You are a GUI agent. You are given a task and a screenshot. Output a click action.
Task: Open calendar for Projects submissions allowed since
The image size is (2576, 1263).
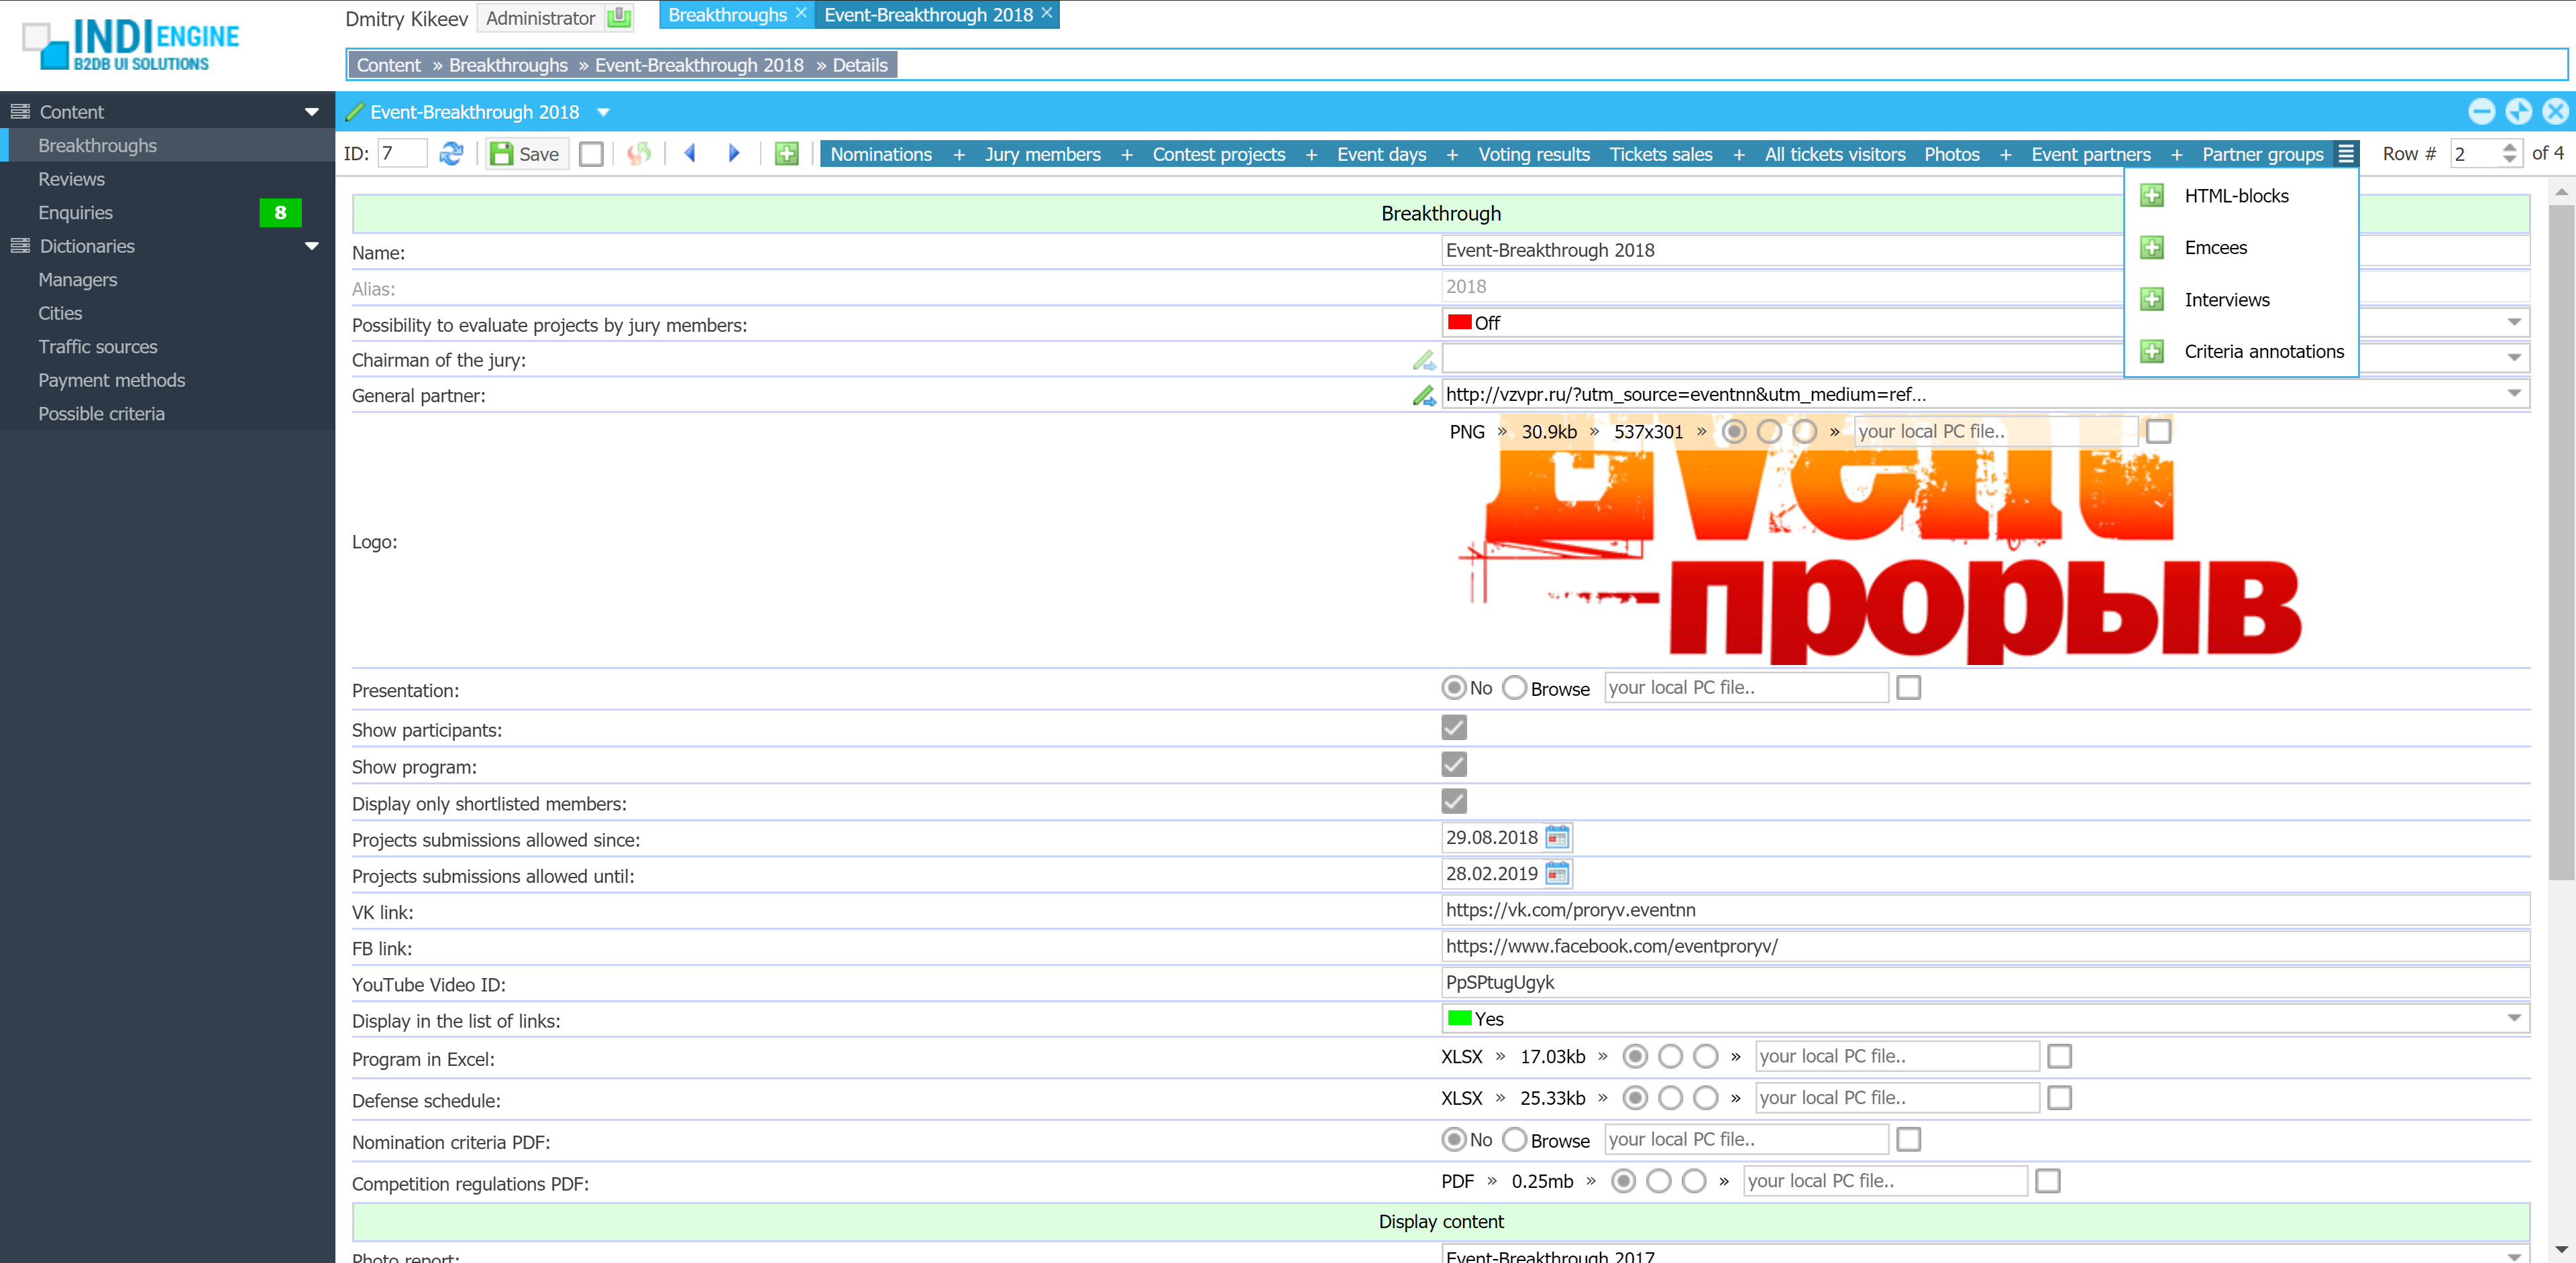click(1557, 837)
